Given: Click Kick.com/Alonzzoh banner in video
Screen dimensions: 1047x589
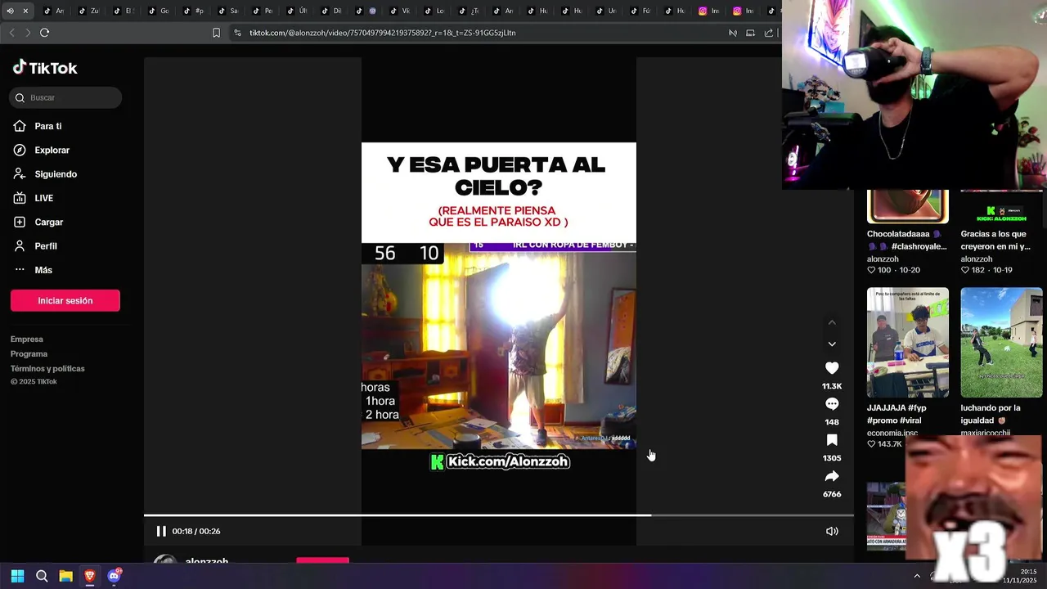Looking at the screenshot, I should click(500, 461).
